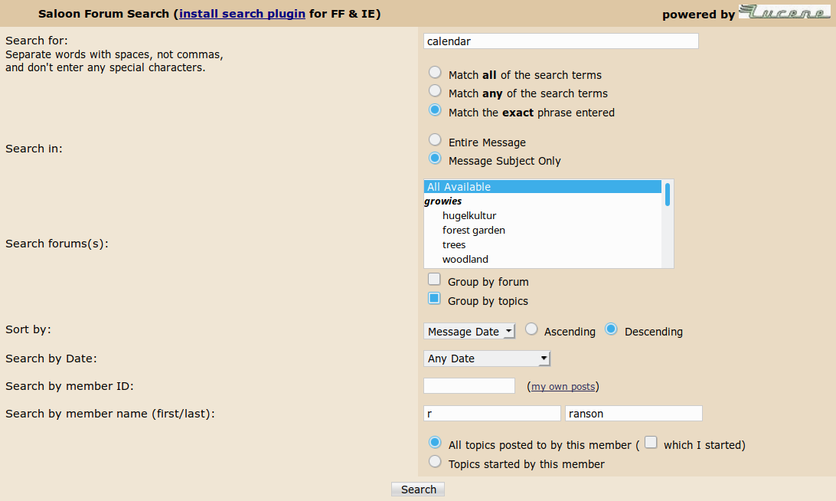This screenshot has height=501, width=836.
Task: Enable Group by forum checkbox
Action: click(434, 279)
